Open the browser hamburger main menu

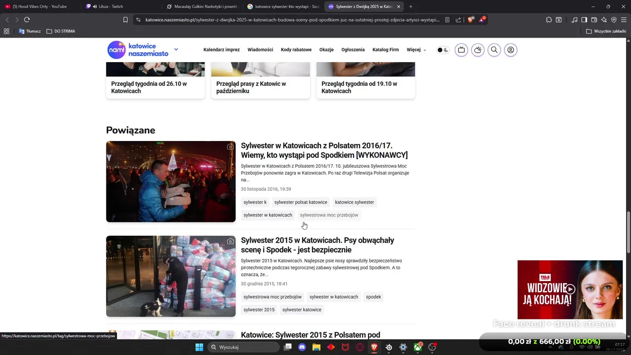(x=624, y=20)
